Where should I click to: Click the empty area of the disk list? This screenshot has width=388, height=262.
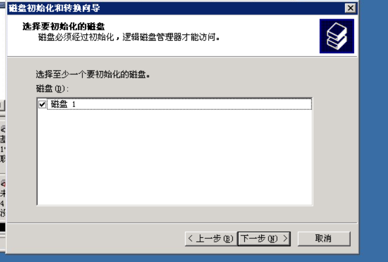(174, 157)
